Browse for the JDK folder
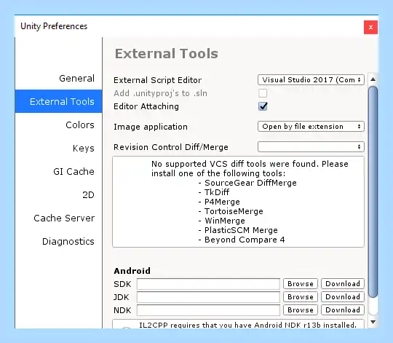The image size is (393, 343). tap(301, 297)
